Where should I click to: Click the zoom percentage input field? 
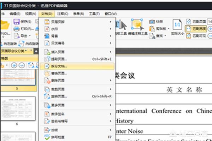click(210, 22)
